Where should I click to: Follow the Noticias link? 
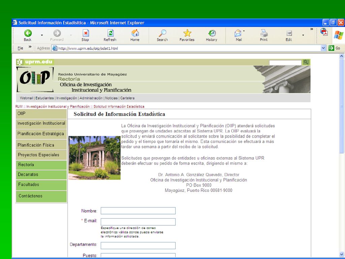coord(111,98)
